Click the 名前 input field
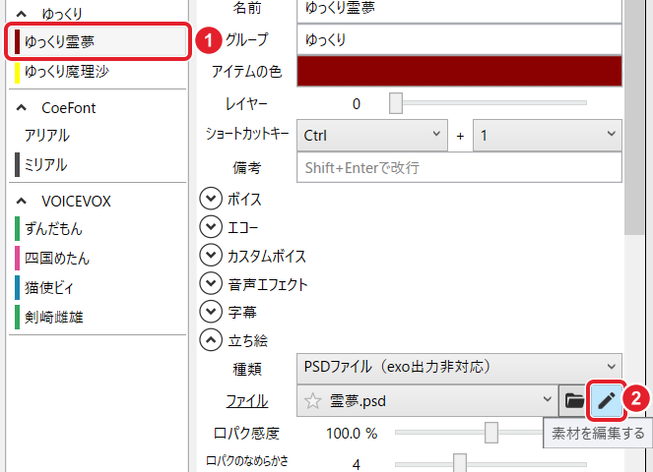This screenshot has width=653, height=472. pyautogui.click(x=459, y=9)
